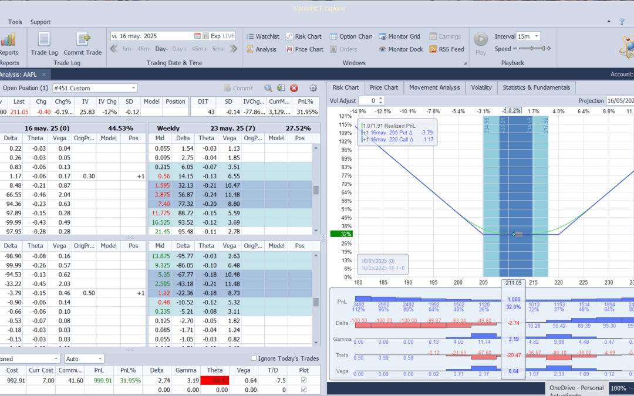Click the export spreadsheet icon beside magnifier
634x396 pixels.
(281, 88)
